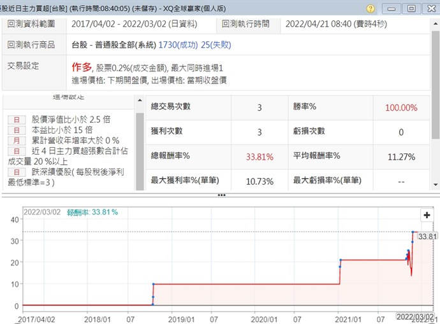This screenshot has width=440, height=324.
Task: Click the daily frequency icon beside 股價淨值比小於 2.5 倍
Action: tap(16, 119)
